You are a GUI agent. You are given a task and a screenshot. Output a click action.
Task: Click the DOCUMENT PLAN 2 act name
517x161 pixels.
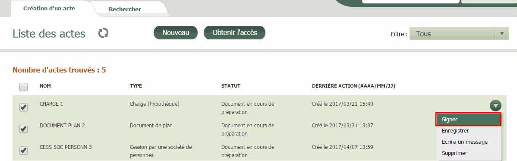coord(62,125)
